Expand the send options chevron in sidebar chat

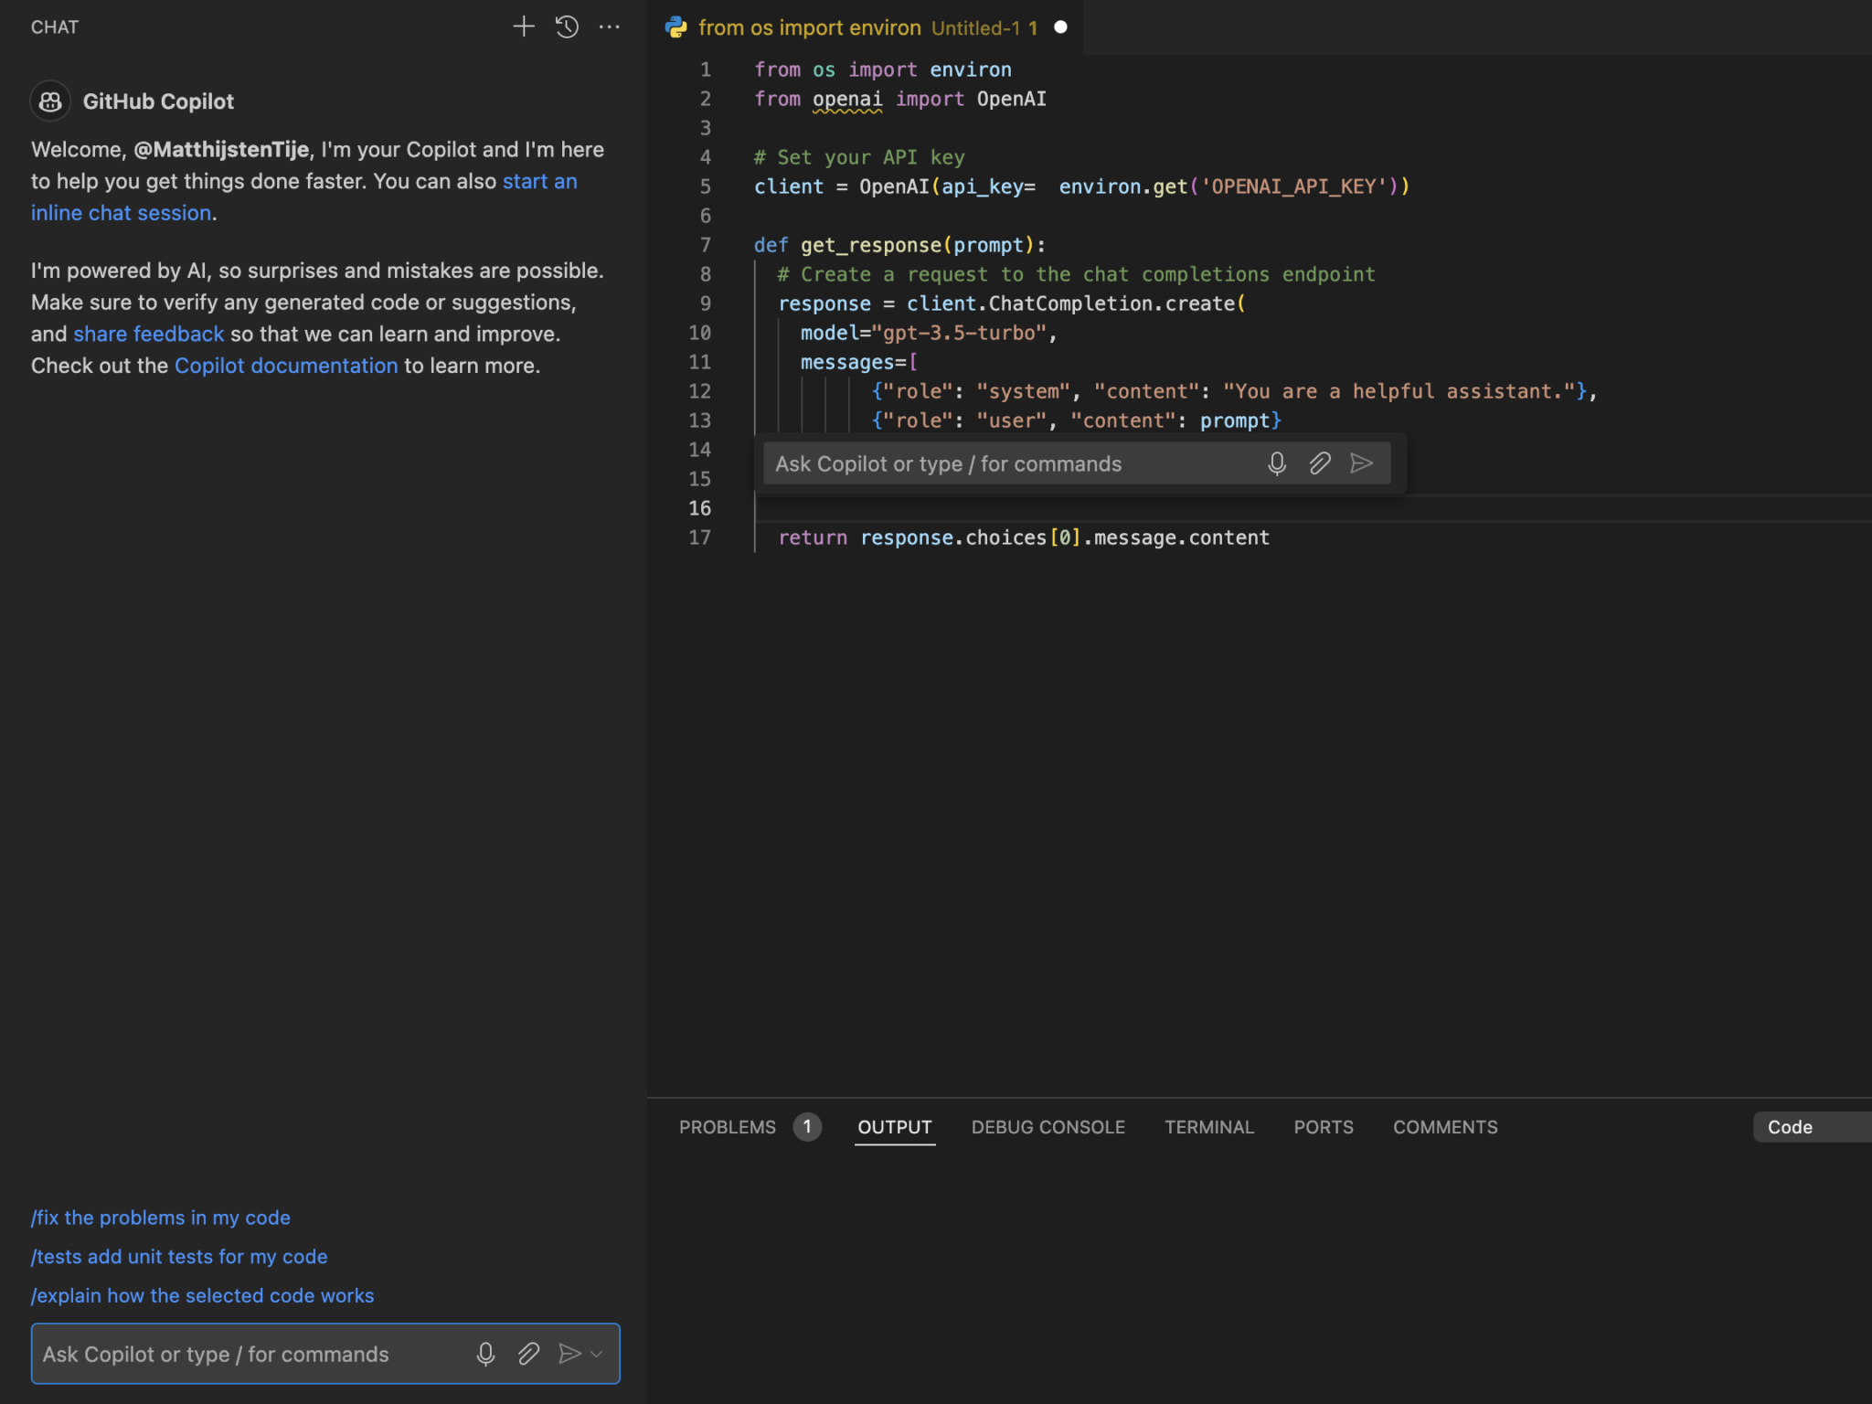[x=596, y=1354]
